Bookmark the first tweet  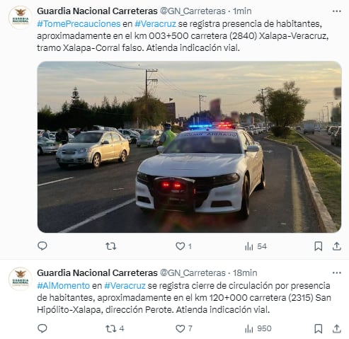319,246
